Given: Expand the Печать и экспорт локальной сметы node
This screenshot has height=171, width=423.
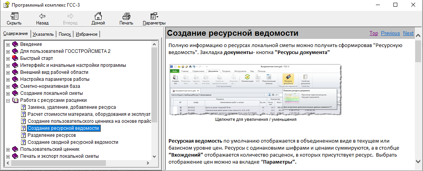Looking at the screenshot, I should [x=8, y=157].
